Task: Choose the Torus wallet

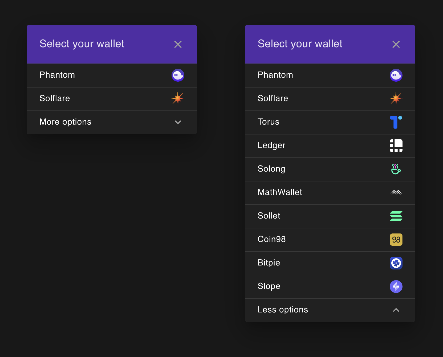Action: click(x=330, y=122)
